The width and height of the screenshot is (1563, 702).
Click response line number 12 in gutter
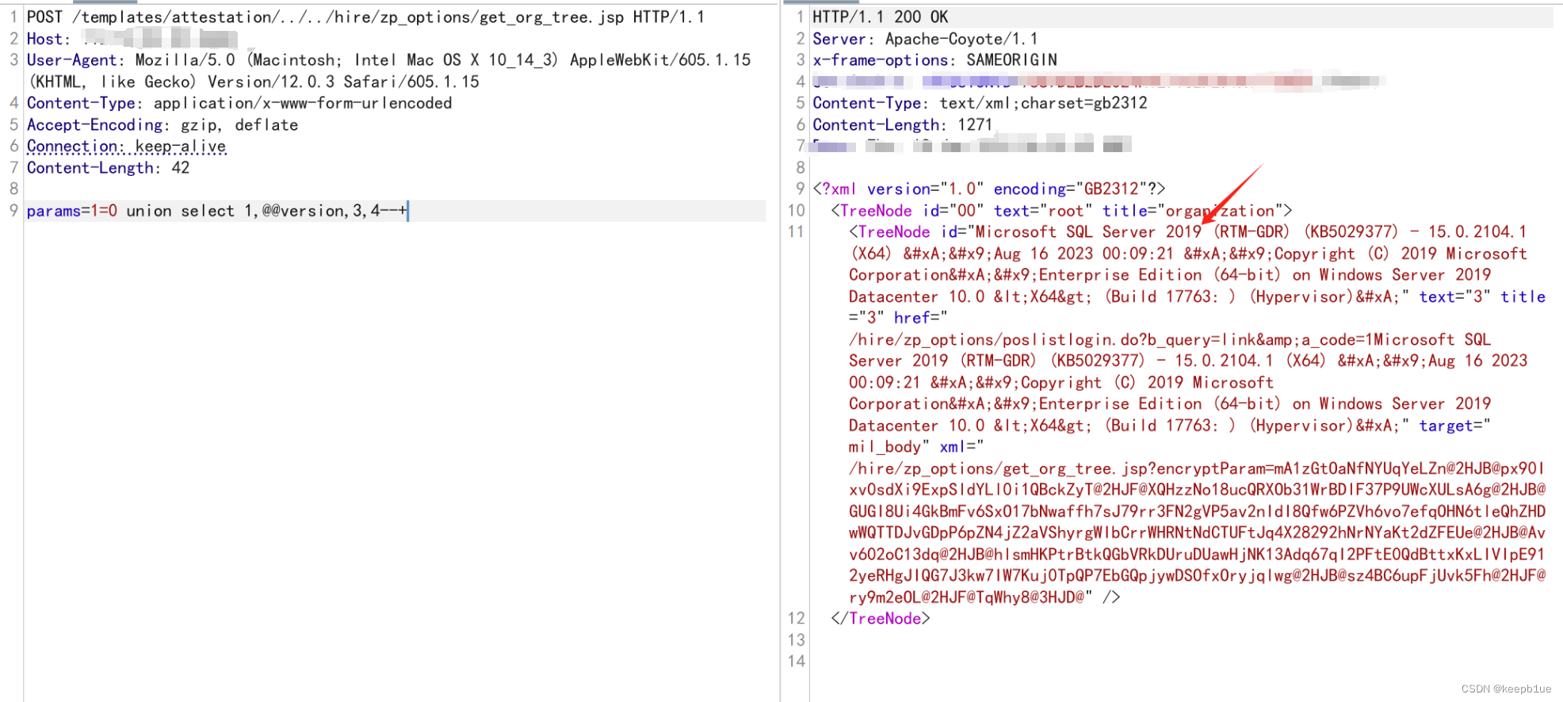pyautogui.click(x=796, y=619)
